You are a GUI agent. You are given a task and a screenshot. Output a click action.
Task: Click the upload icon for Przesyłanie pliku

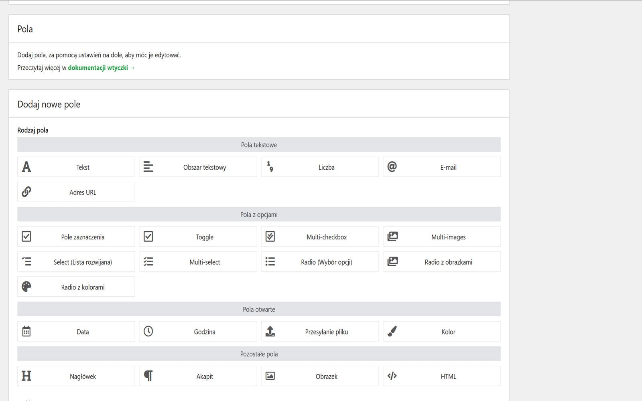tap(270, 331)
